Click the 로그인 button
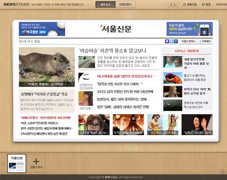 173,4
